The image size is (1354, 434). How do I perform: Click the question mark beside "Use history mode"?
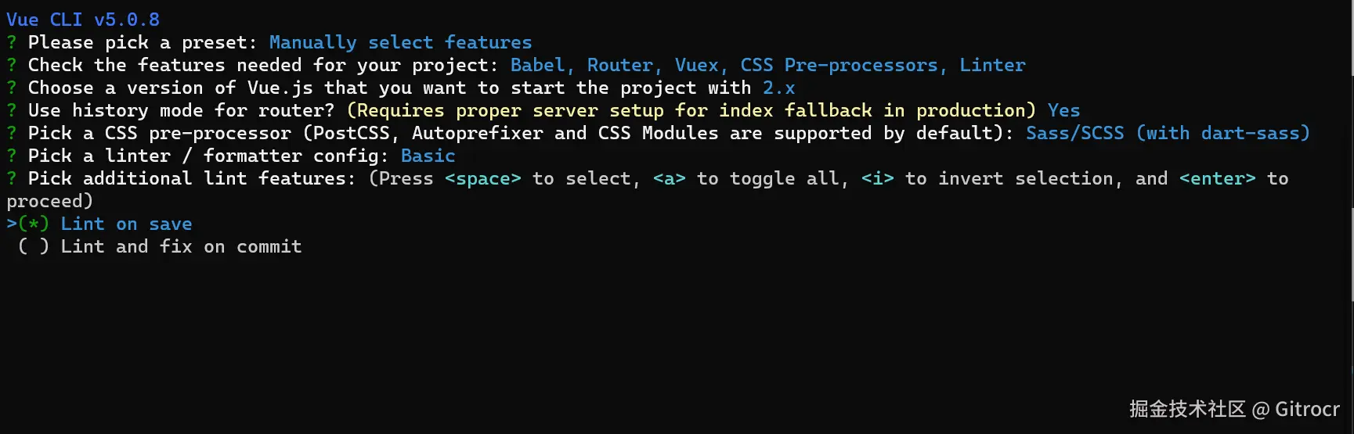point(12,110)
